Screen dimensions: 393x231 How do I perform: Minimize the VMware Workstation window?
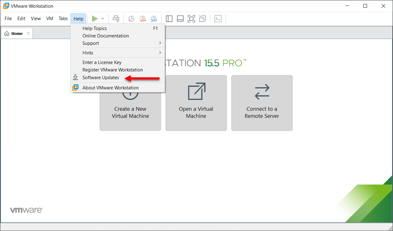(x=348, y=6)
